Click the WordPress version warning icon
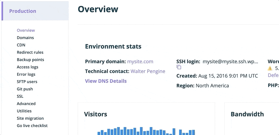 click(x=270, y=68)
